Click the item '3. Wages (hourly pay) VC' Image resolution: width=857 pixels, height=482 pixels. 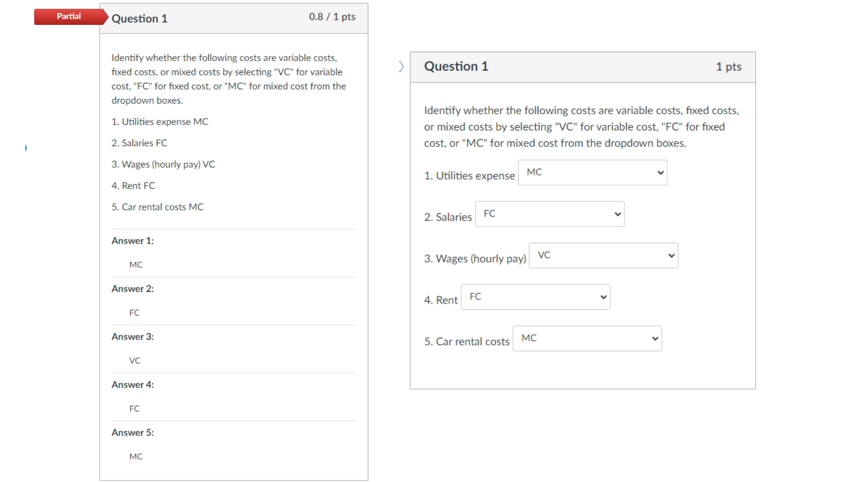pyautogui.click(x=163, y=164)
